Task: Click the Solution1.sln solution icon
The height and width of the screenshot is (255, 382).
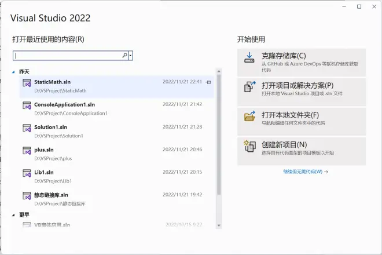Action: [27, 128]
